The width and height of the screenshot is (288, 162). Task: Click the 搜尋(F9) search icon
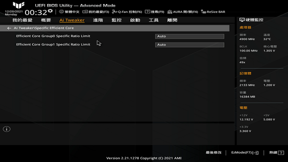click(x=147, y=12)
